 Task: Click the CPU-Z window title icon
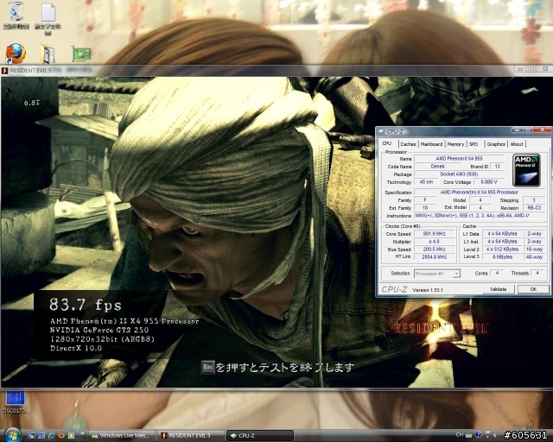coord(381,131)
